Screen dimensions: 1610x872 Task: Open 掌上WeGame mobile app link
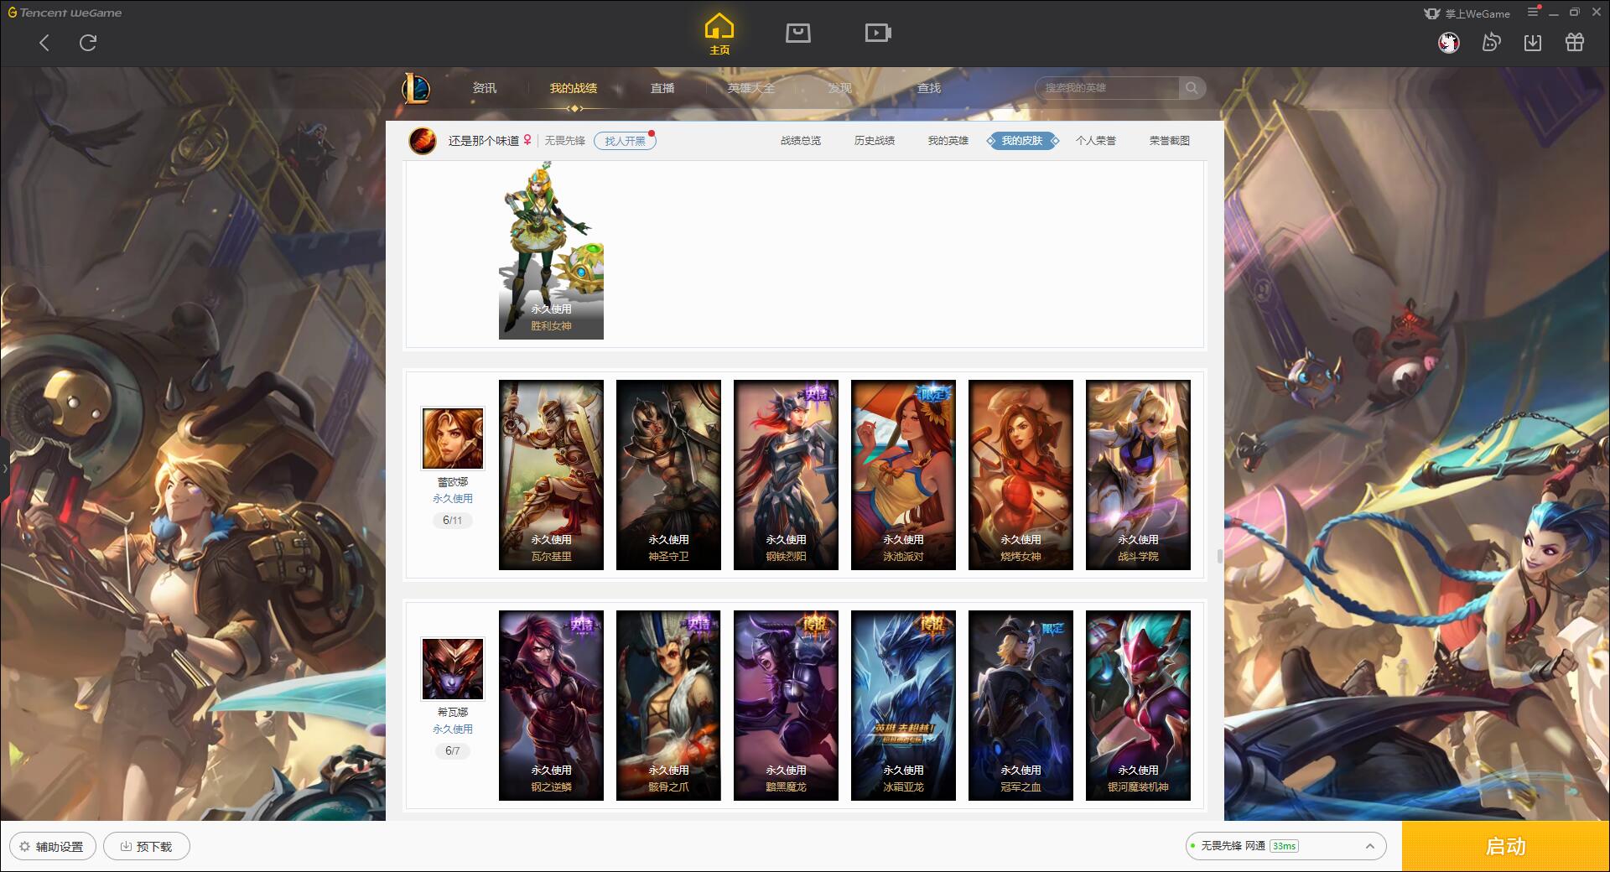click(x=1467, y=13)
